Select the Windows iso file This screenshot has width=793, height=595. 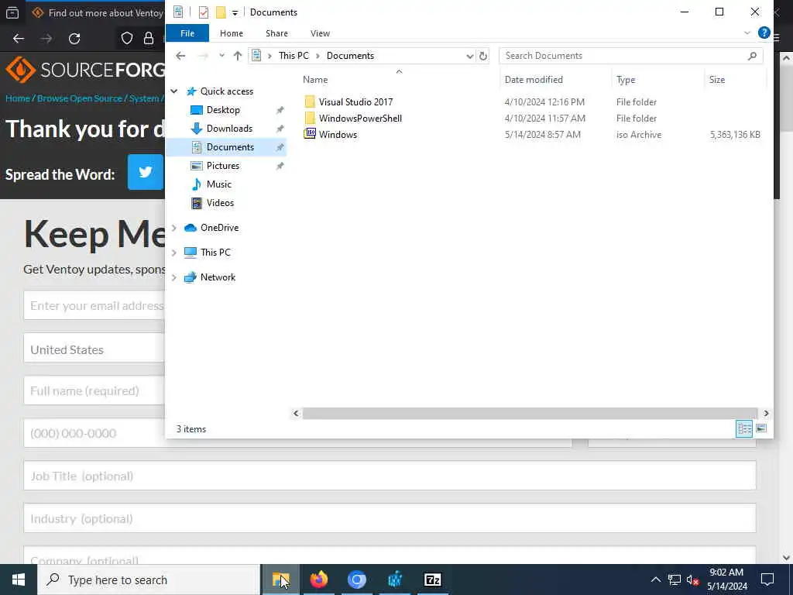click(338, 135)
